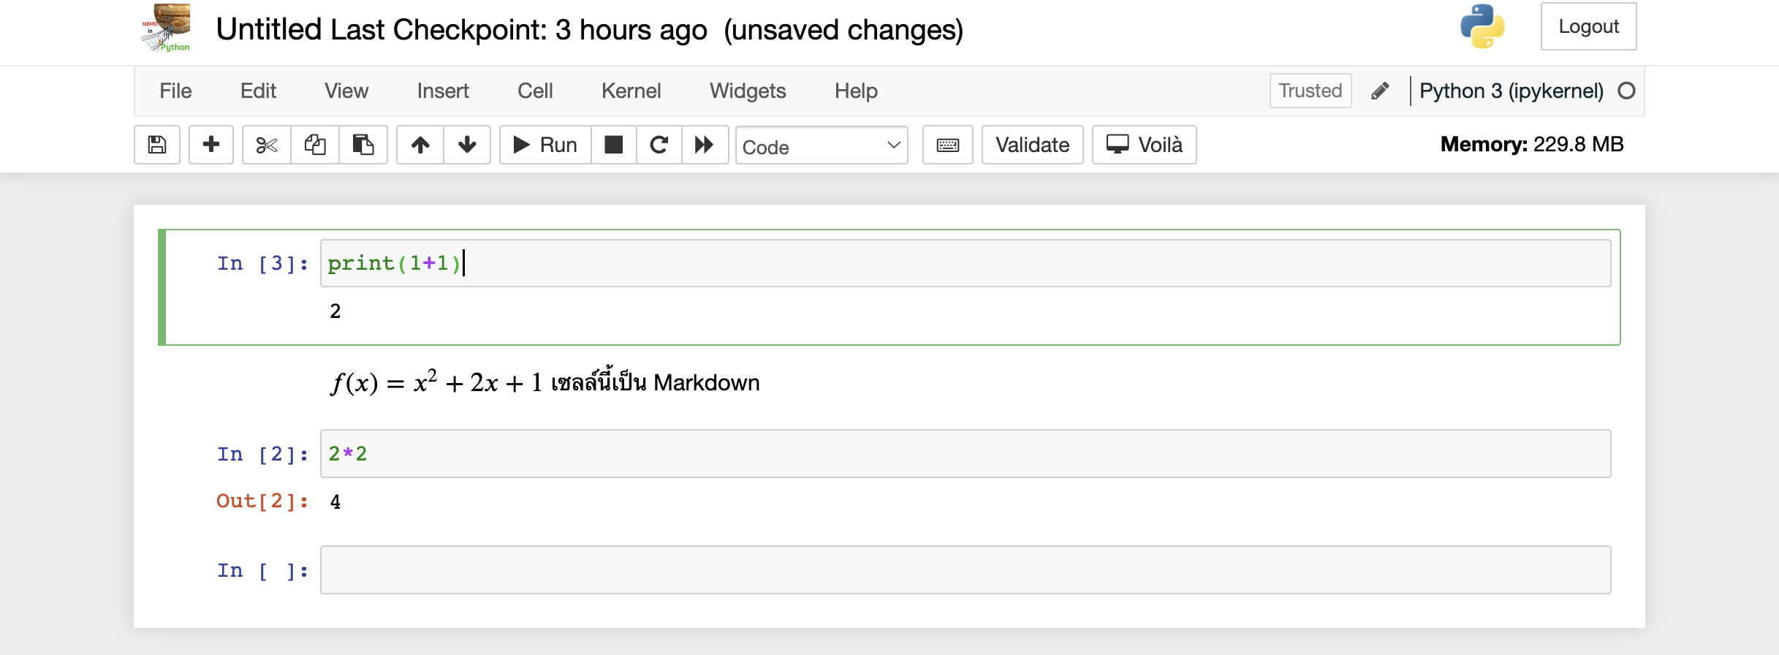Click the empty code cell input

tap(965, 570)
